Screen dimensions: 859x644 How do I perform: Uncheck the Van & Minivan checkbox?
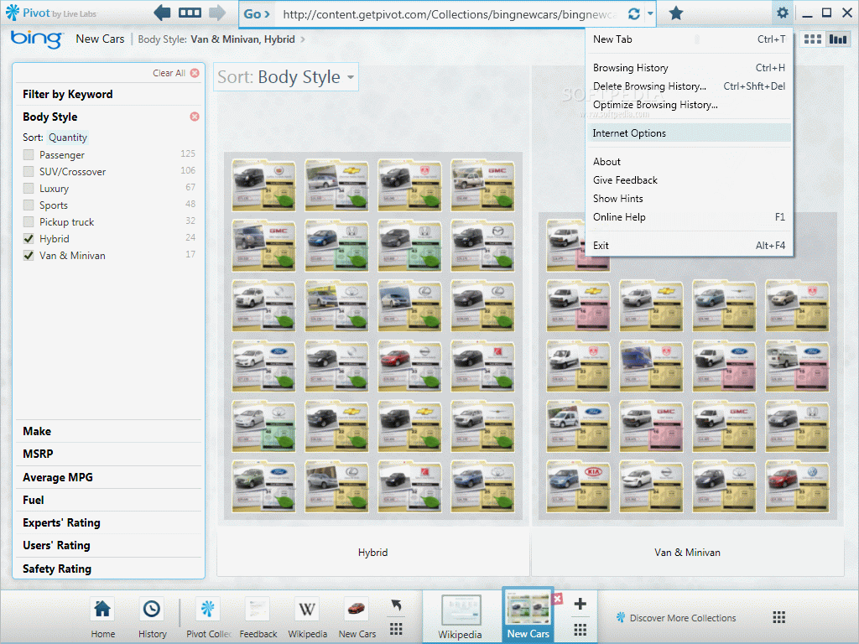(29, 256)
